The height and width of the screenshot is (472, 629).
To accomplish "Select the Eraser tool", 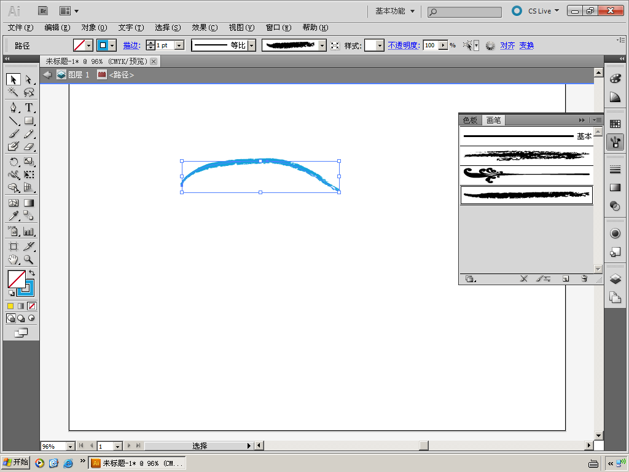I will 28,146.
